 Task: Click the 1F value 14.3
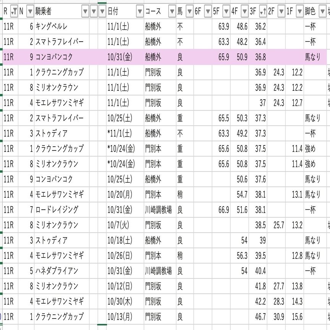click(x=297, y=301)
